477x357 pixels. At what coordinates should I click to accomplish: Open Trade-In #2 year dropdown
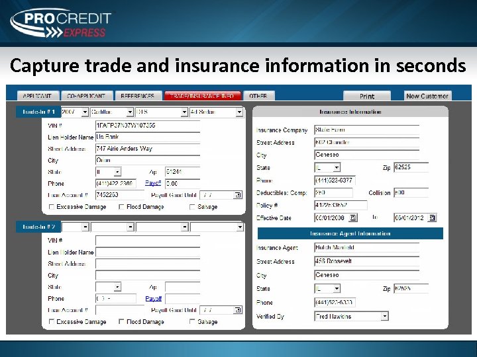coord(85,227)
